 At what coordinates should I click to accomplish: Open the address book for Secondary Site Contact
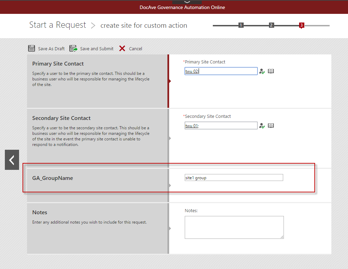tap(271, 125)
